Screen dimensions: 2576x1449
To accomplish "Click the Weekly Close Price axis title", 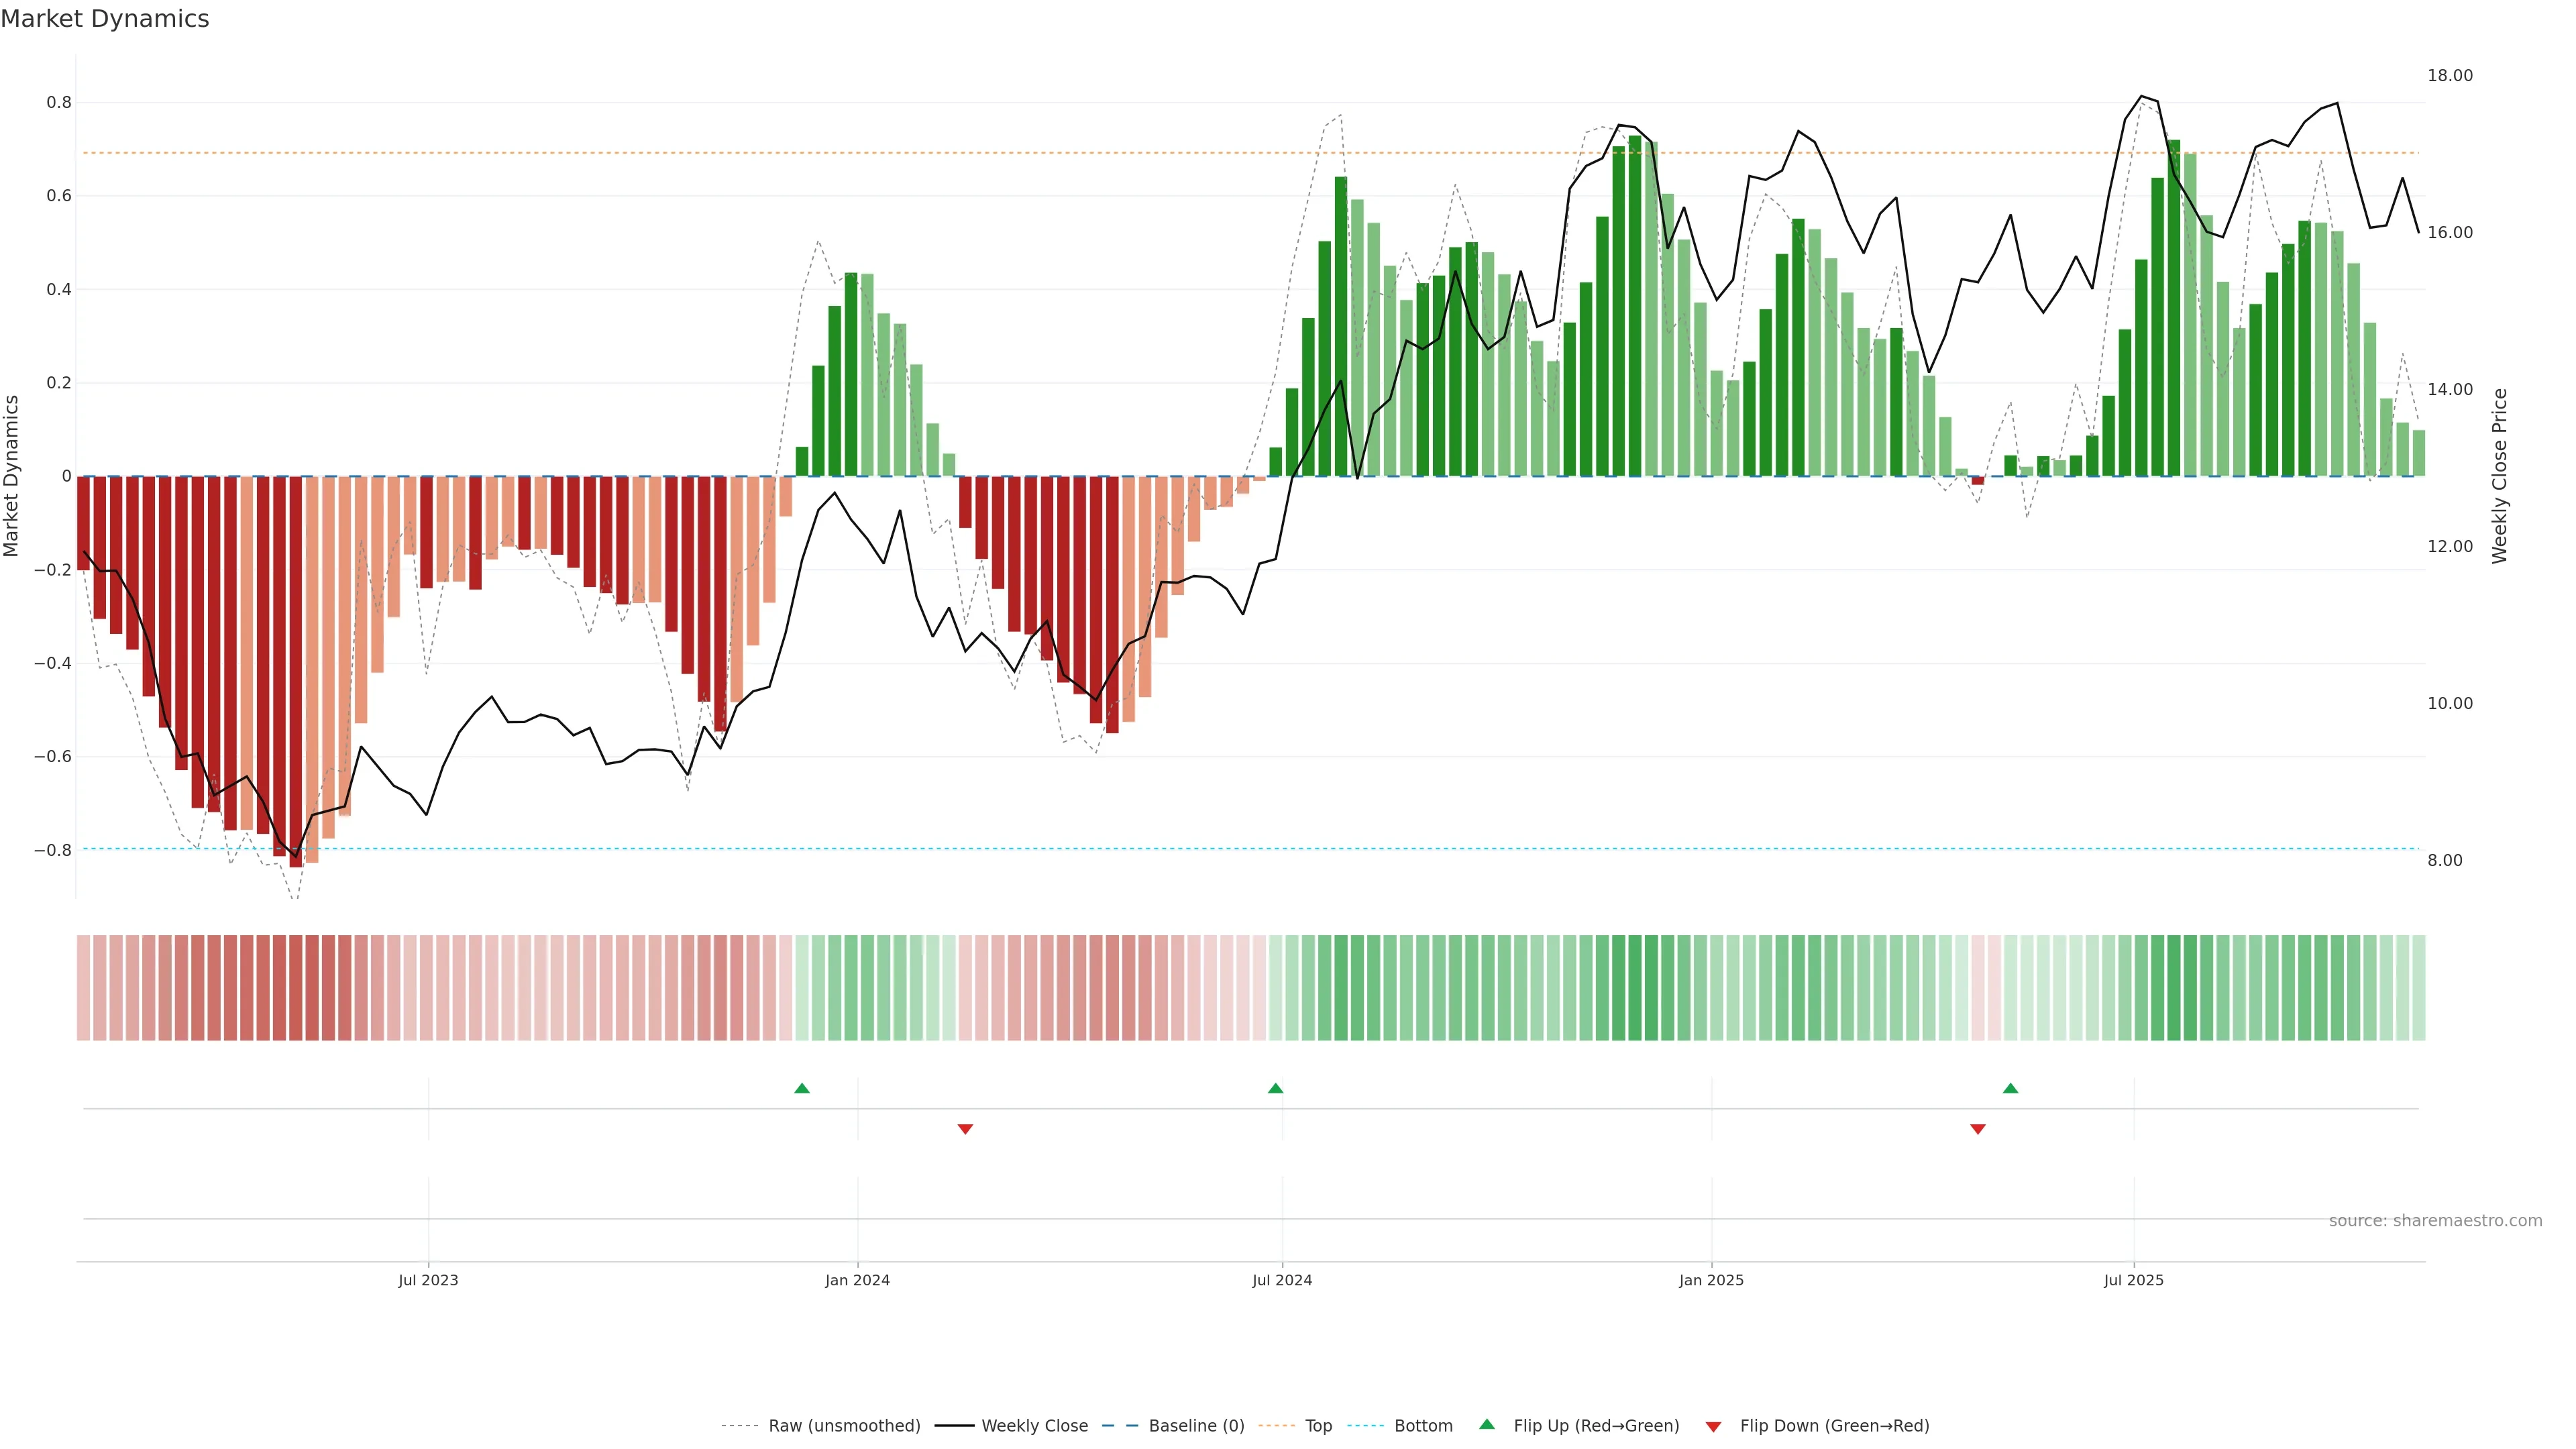I will click(x=2499, y=476).
